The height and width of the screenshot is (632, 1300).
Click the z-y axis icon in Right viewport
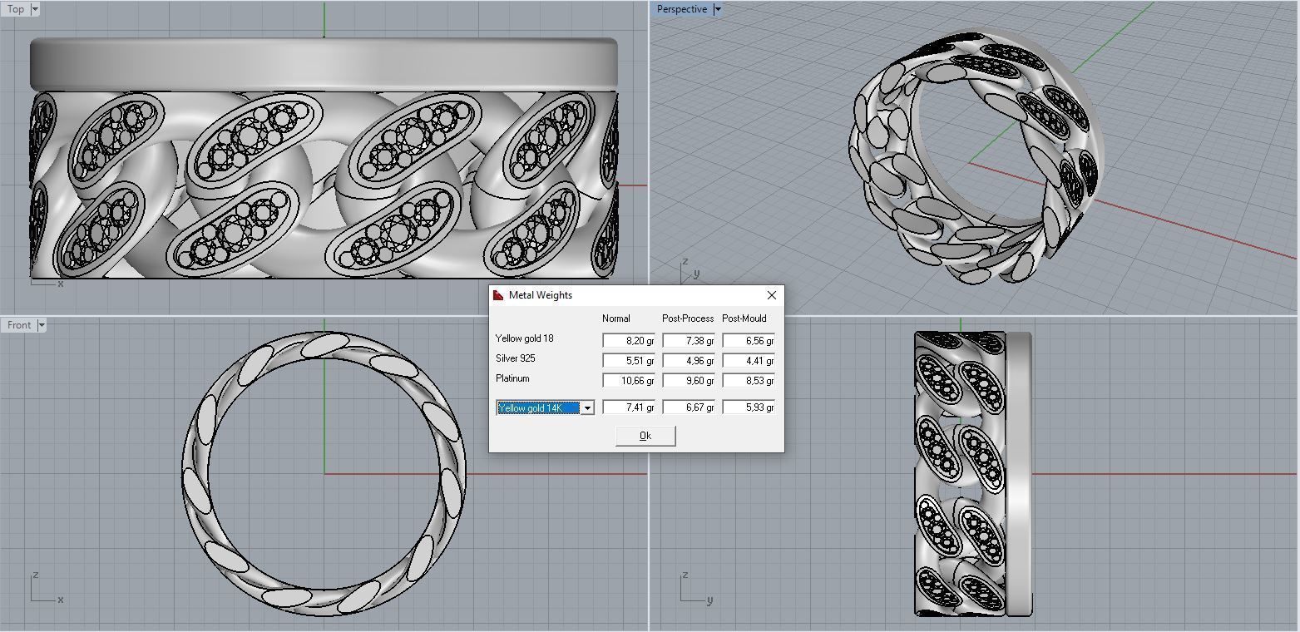point(696,588)
